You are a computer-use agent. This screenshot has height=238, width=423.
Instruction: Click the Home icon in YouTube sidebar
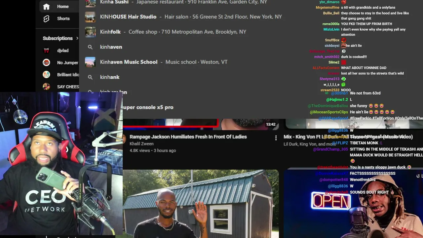46,7
